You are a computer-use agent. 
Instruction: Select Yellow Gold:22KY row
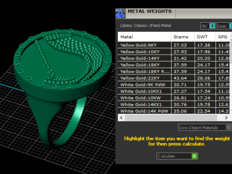(174, 78)
